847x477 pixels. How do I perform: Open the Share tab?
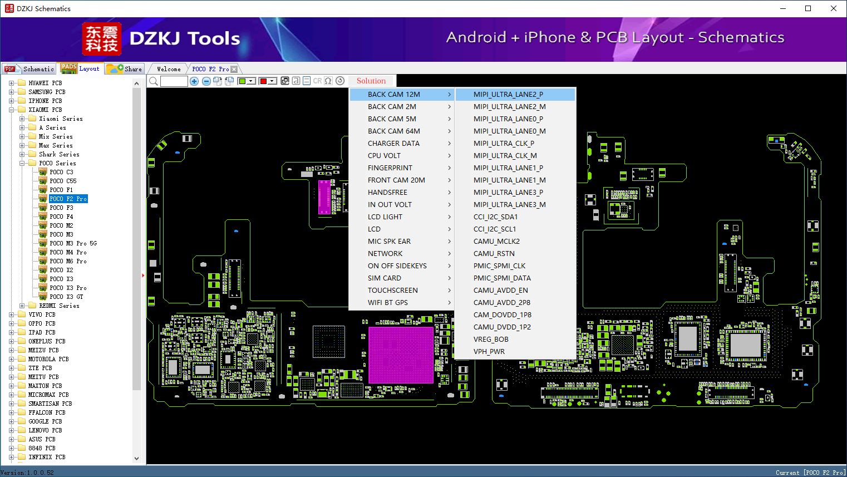pyautogui.click(x=125, y=69)
